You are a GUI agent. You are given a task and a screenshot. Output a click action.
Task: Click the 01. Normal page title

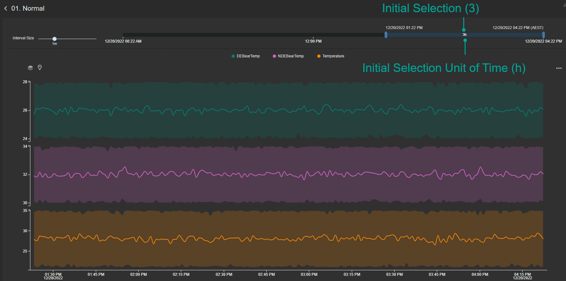click(x=28, y=9)
